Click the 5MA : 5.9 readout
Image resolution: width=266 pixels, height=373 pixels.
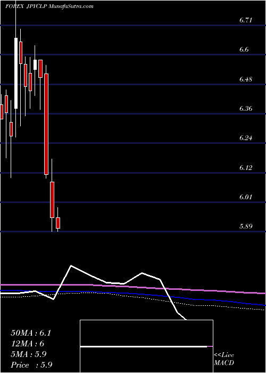click(28, 354)
